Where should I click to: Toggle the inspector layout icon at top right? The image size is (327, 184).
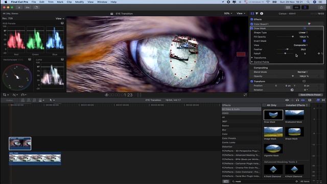(x=305, y=8)
